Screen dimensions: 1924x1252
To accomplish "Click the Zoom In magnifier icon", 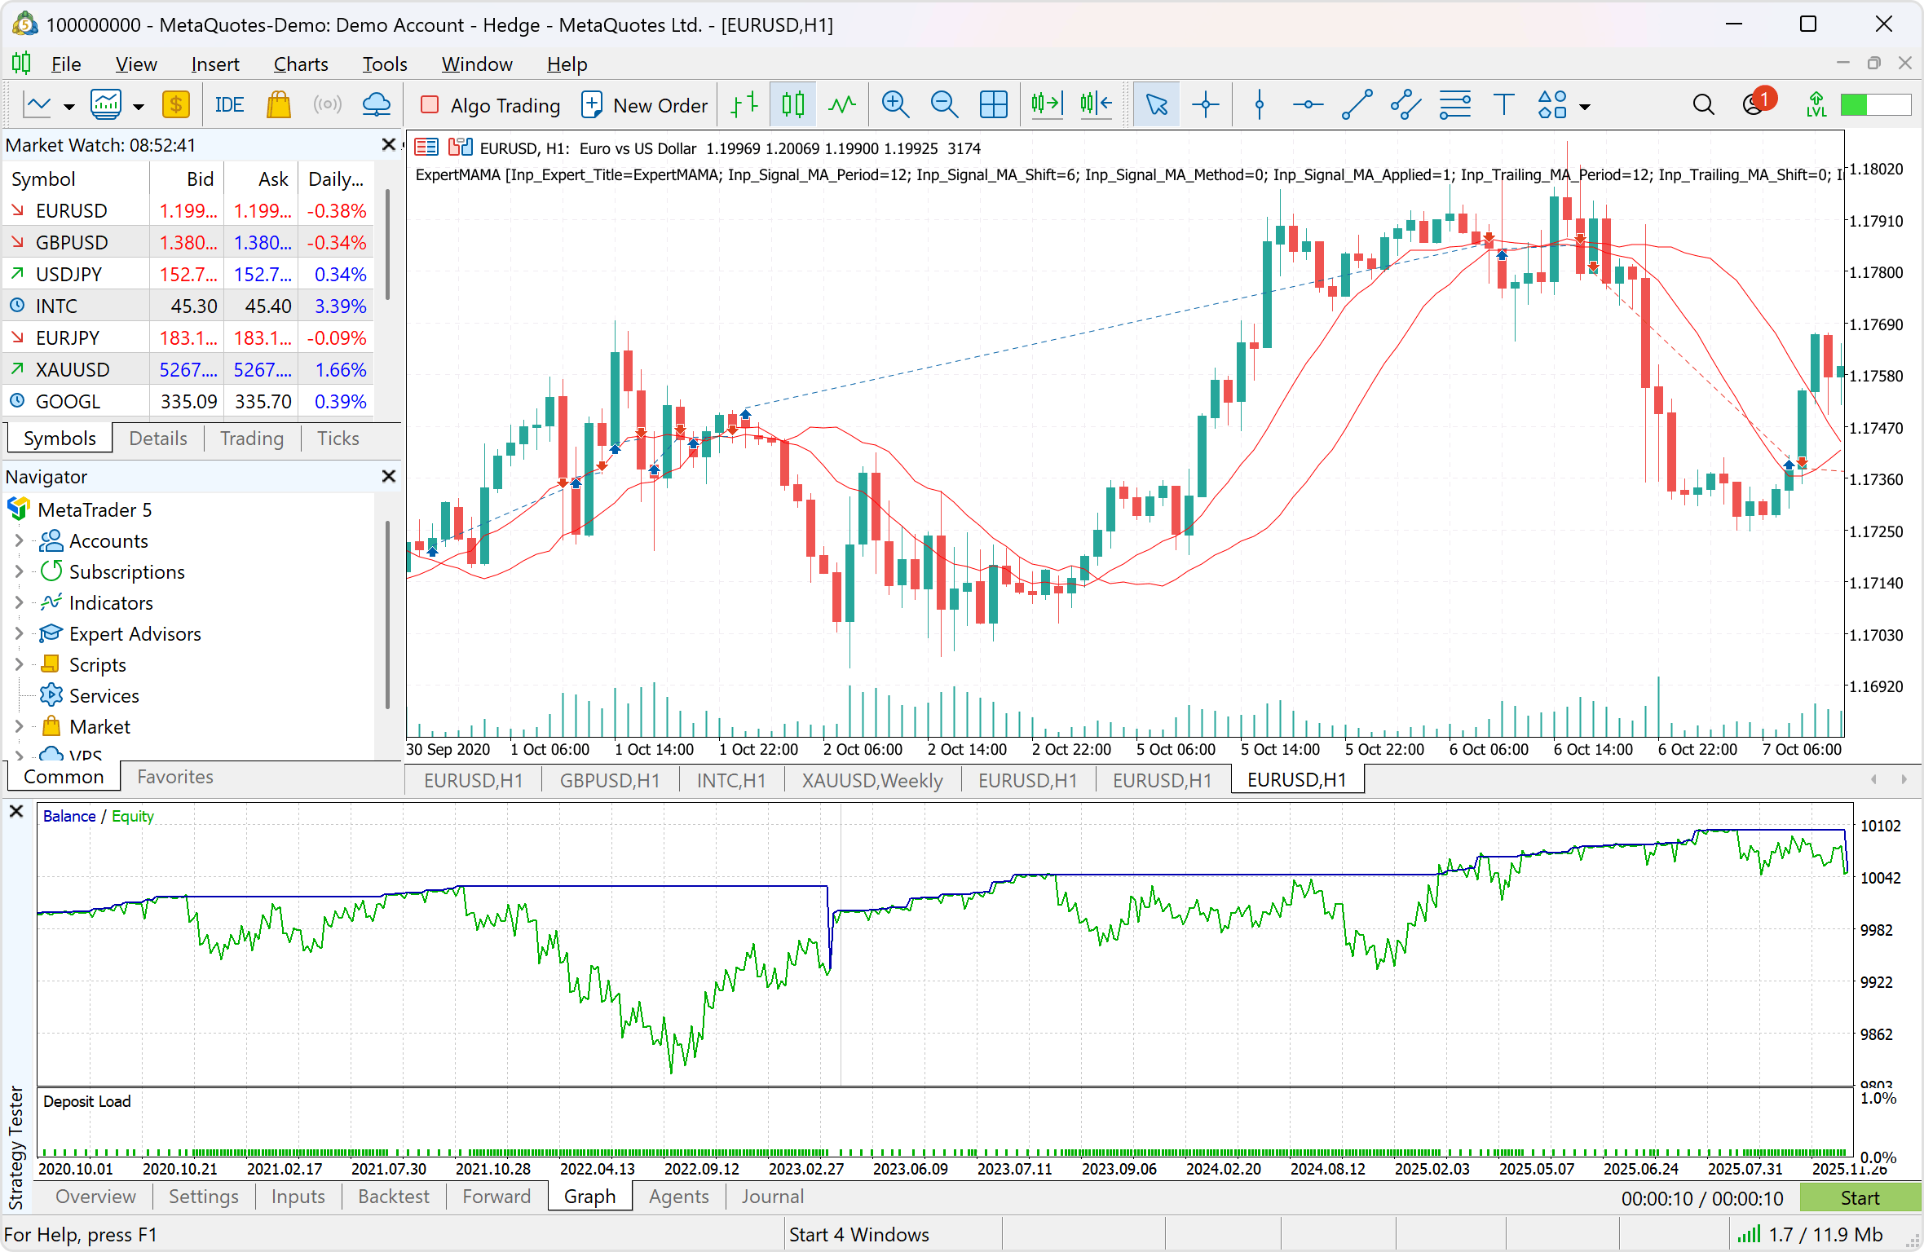I will click(x=895, y=104).
